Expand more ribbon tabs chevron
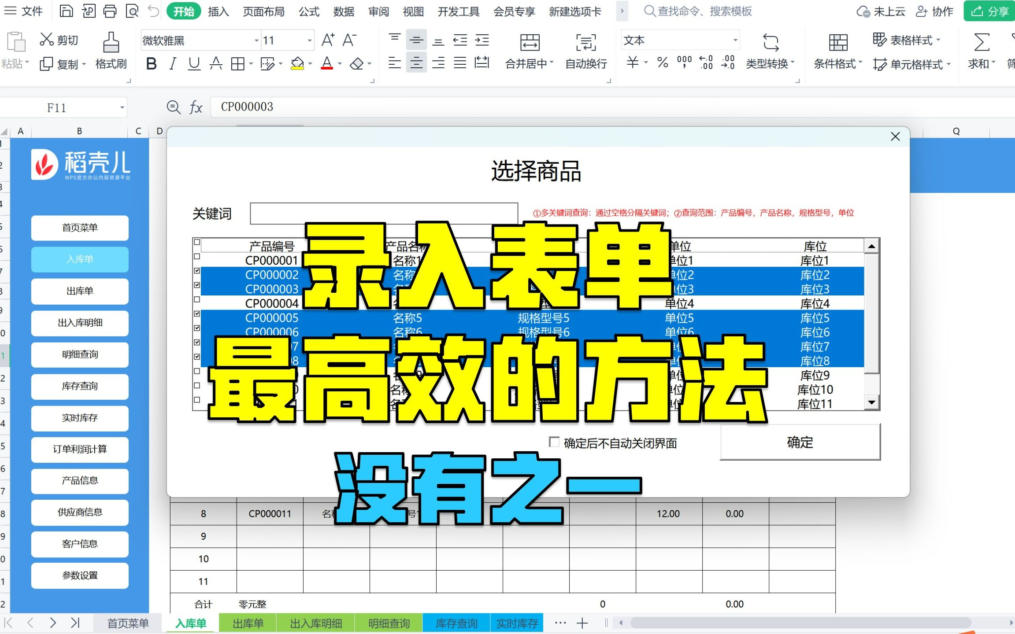 [x=622, y=11]
